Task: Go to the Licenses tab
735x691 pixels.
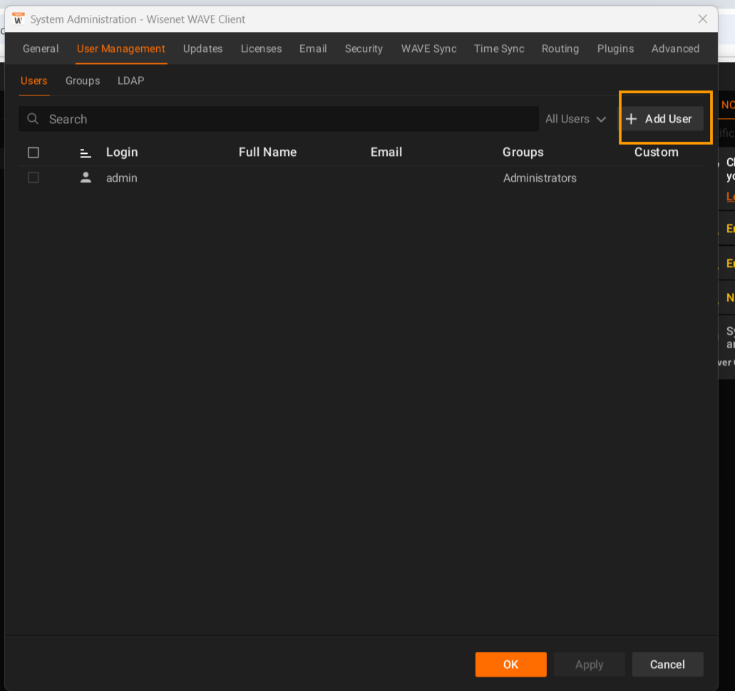Action: click(x=261, y=48)
